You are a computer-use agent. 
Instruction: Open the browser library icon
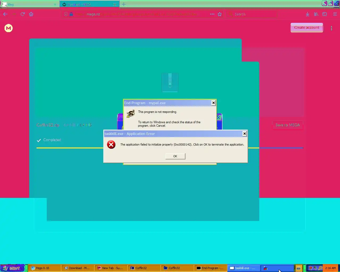[x=316, y=14]
